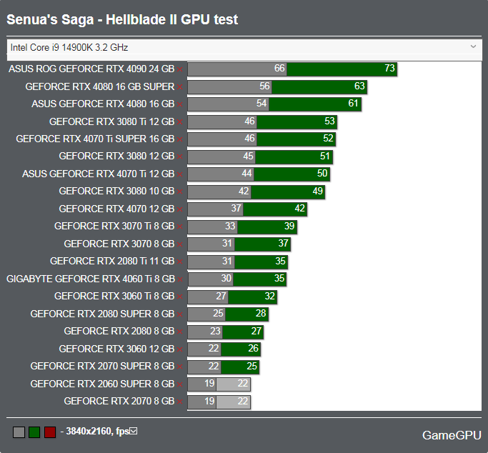Click the gray legend color swatch

click(19, 432)
